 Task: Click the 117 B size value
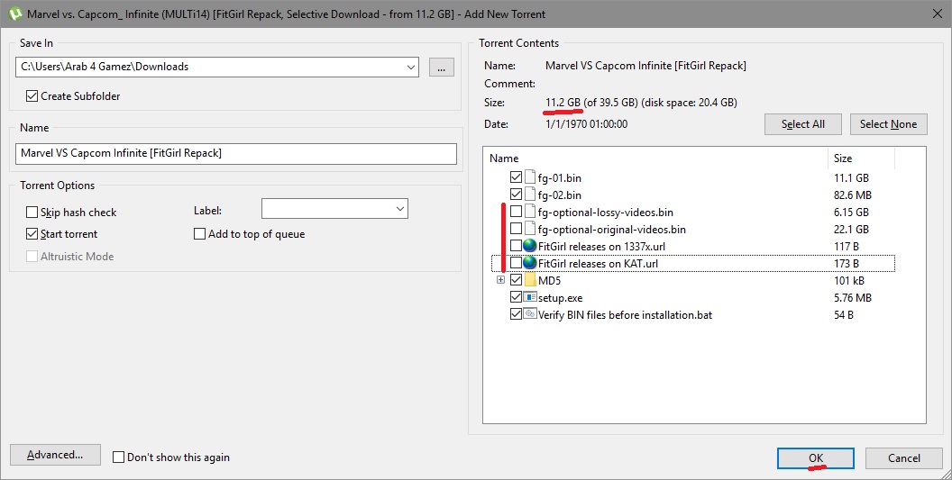846,247
